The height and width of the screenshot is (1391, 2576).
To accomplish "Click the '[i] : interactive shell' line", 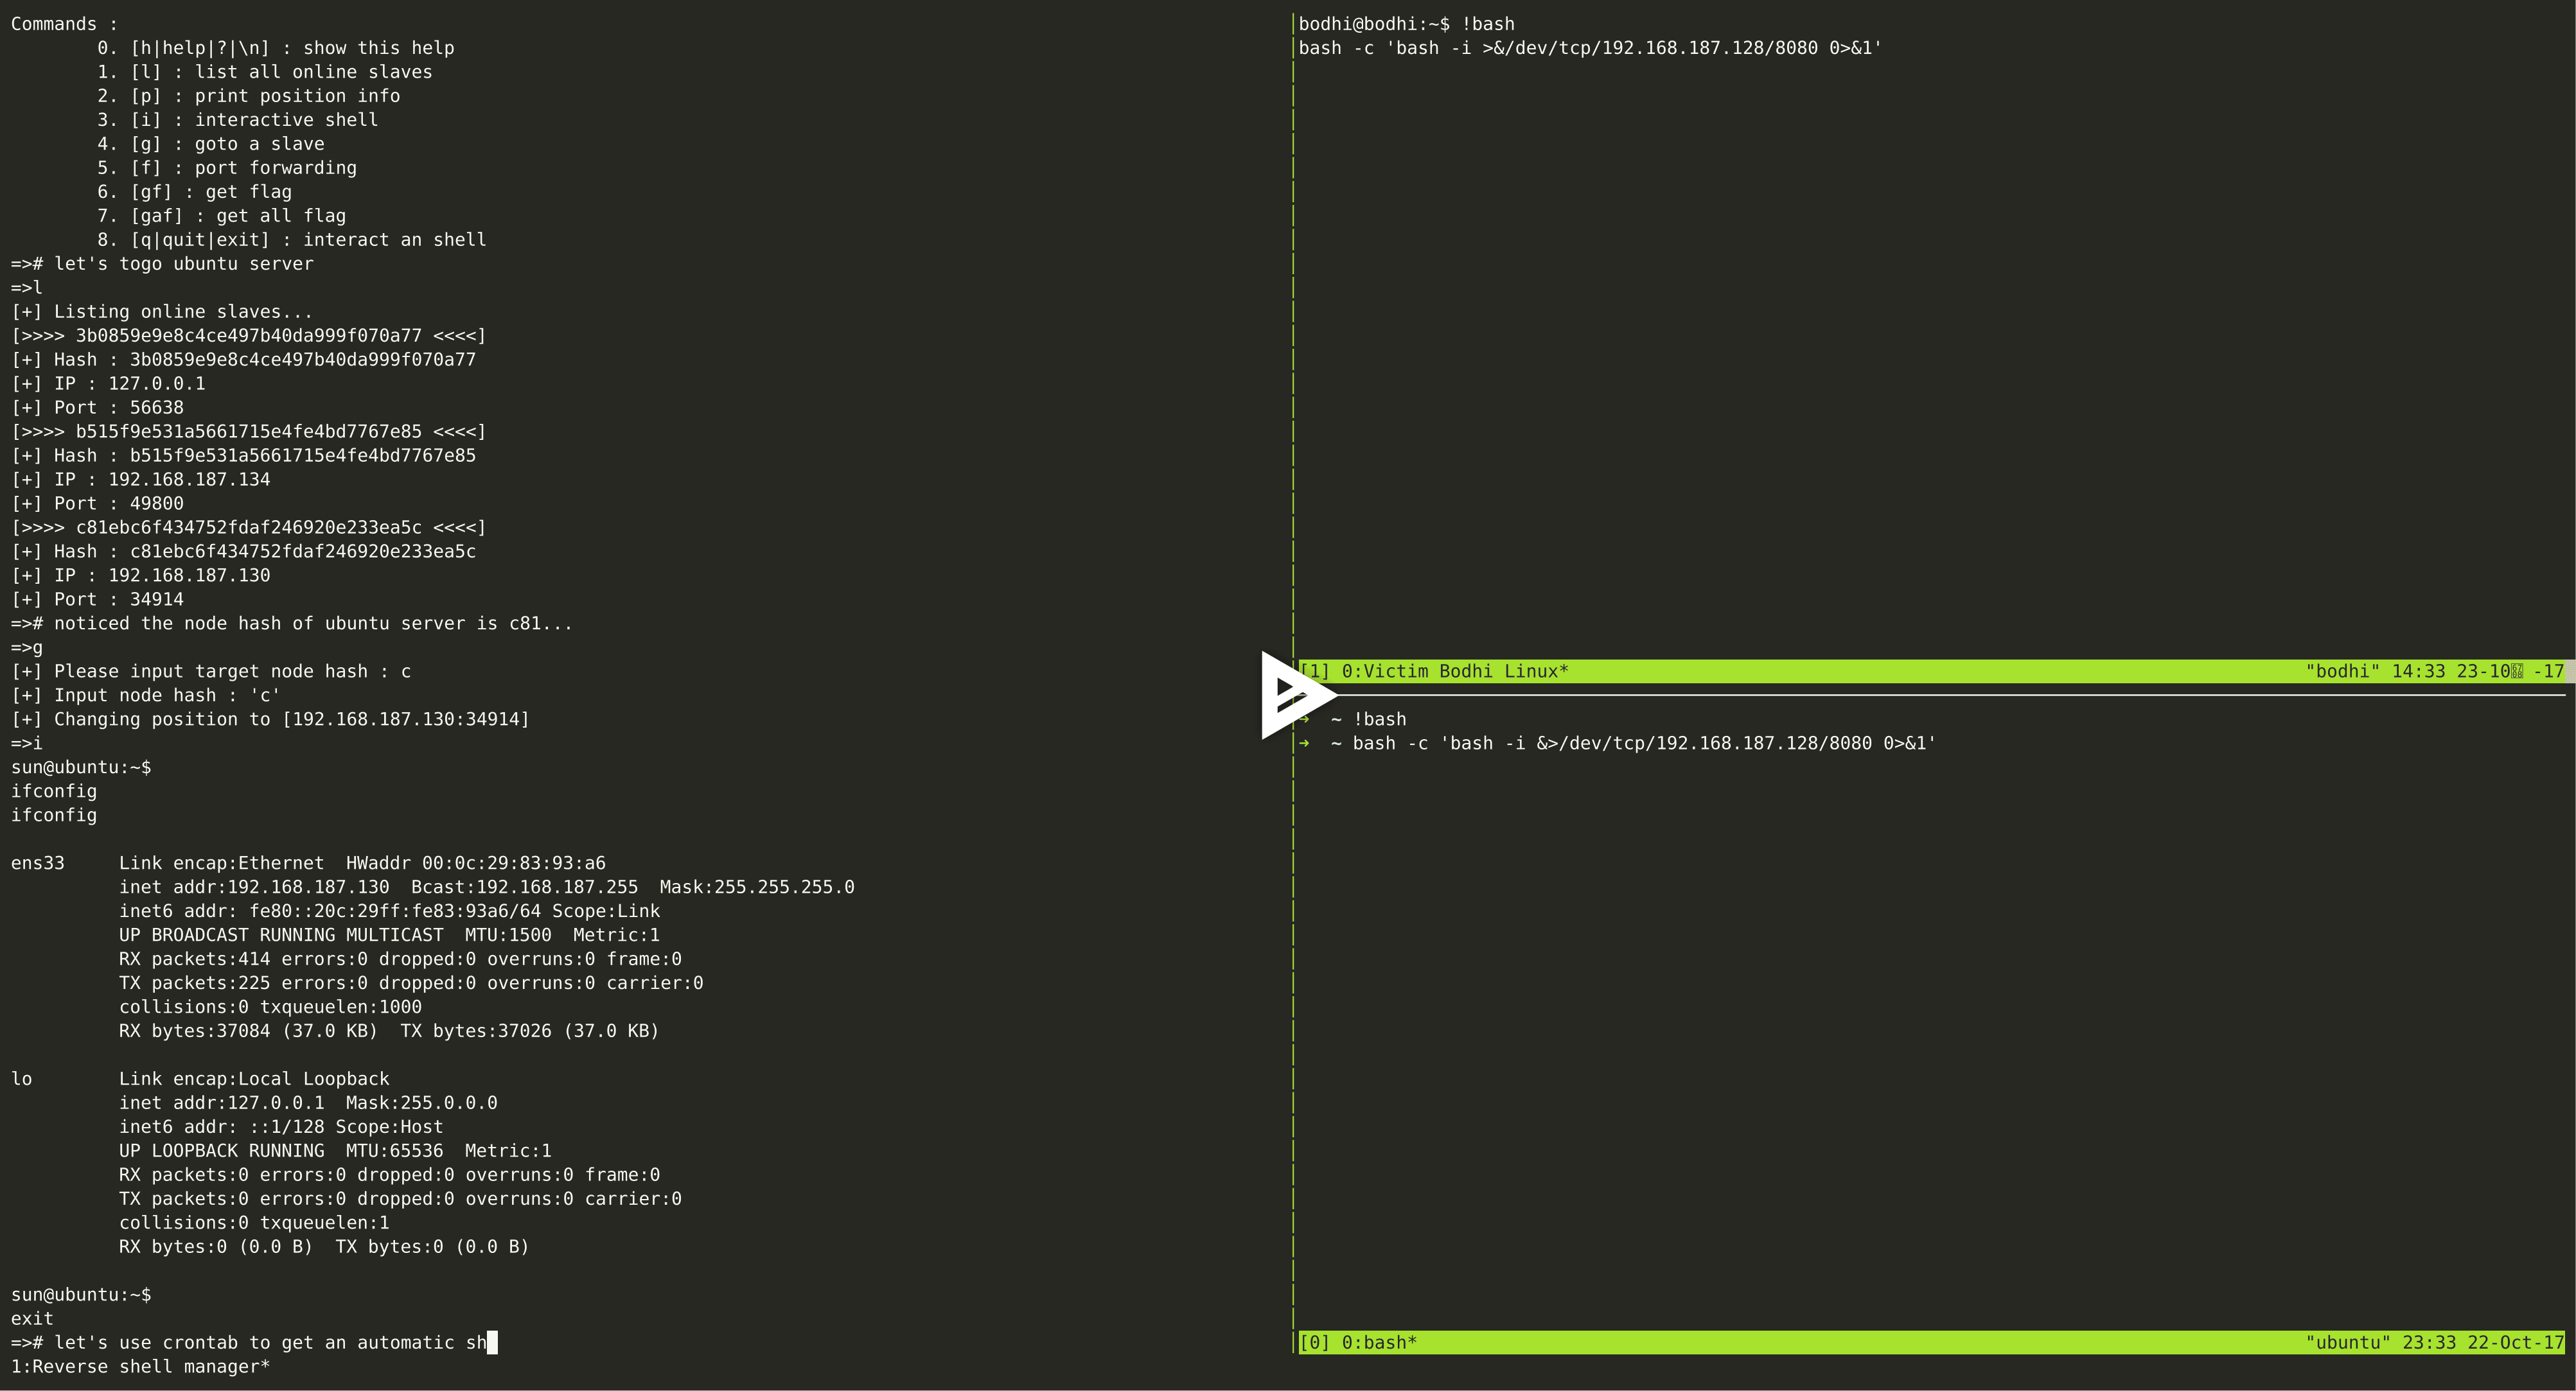I will (x=237, y=120).
